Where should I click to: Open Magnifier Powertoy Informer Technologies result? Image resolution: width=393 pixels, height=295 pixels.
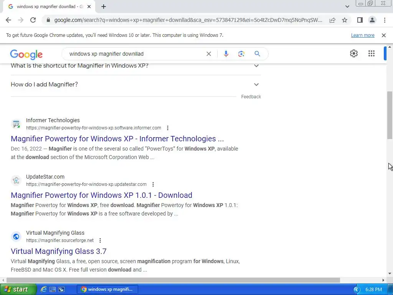pos(117,139)
